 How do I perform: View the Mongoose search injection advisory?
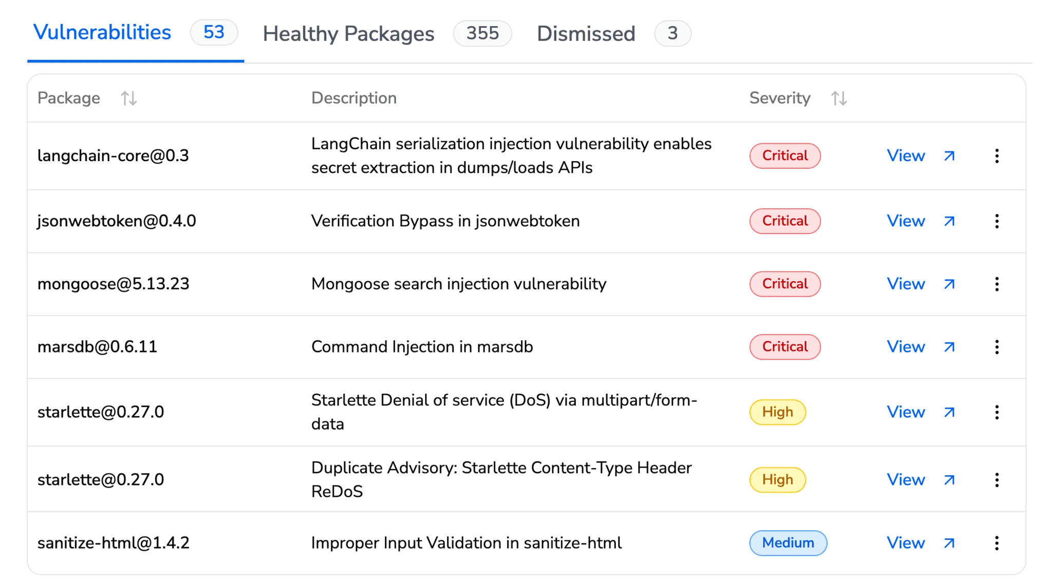(906, 284)
